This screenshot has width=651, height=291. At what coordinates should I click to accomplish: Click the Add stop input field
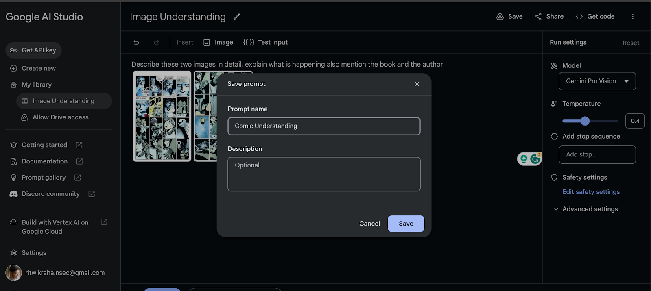pyautogui.click(x=597, y=155)
